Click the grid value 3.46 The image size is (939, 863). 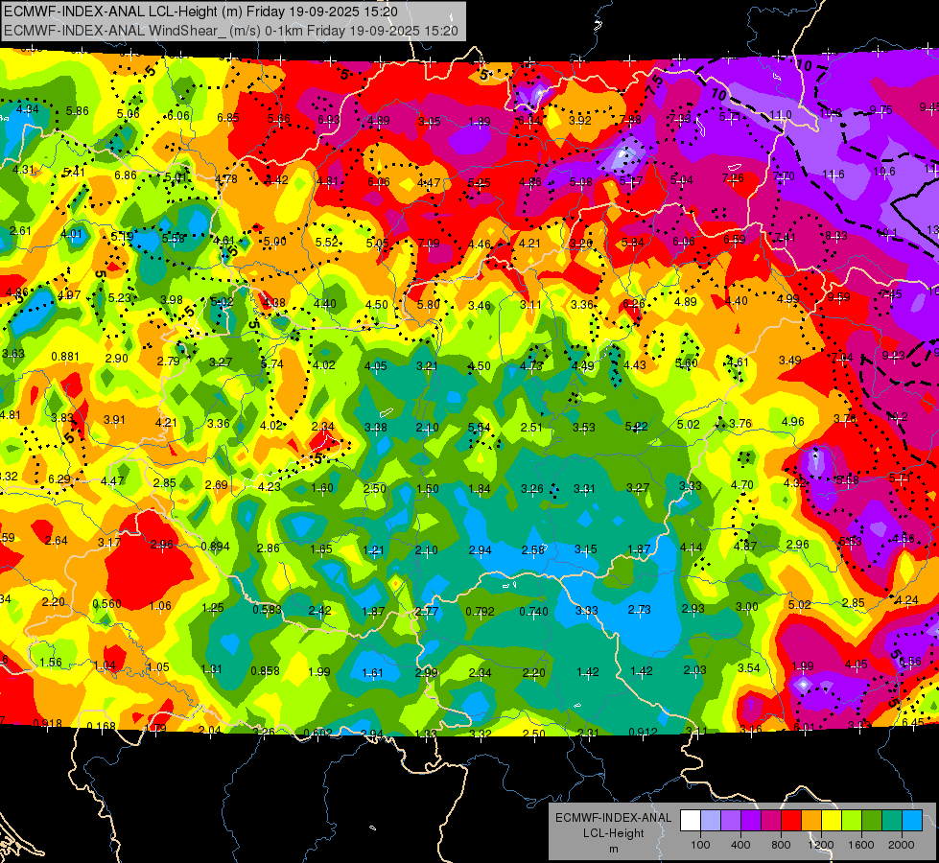[479, 306]
